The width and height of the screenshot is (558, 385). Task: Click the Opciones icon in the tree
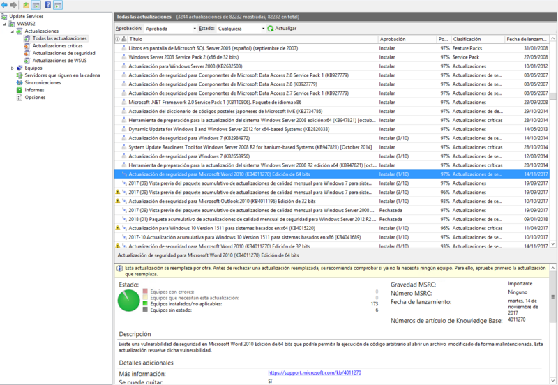pos(19,98)
